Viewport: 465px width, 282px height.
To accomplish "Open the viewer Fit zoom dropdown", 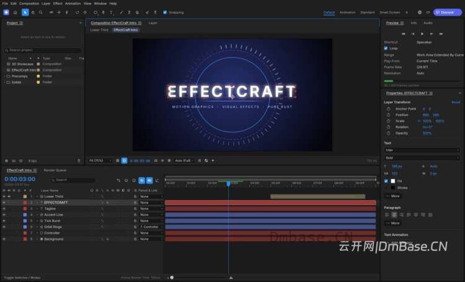I will [x=100, y=161].
